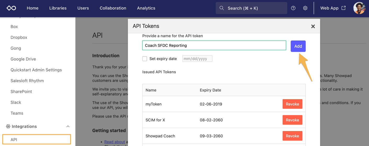
Task: Revoke the SCIM for X token
Action: 292,120
